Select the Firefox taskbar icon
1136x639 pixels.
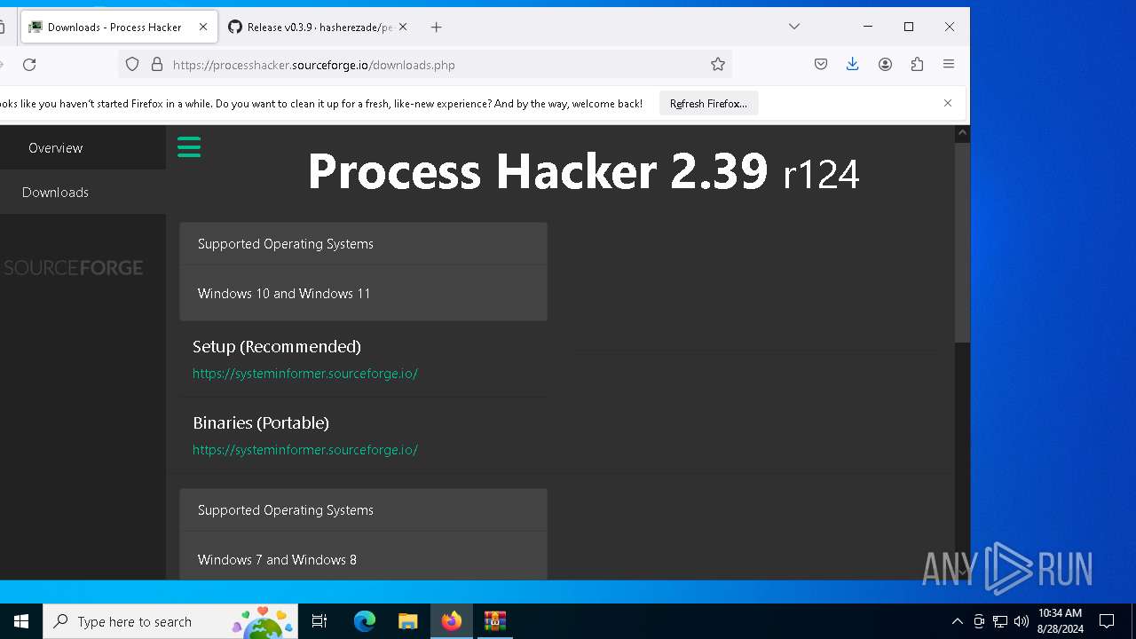tap(452, 621)
